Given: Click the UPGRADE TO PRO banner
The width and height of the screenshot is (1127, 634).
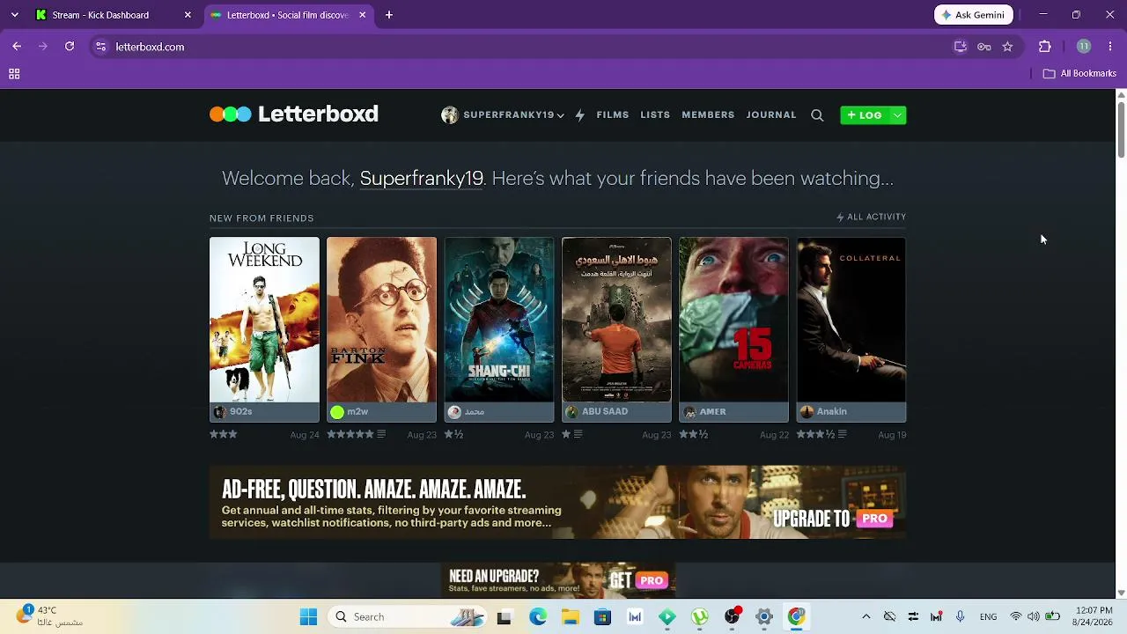Looking at the screenshot, I should [x=557, y=502].
